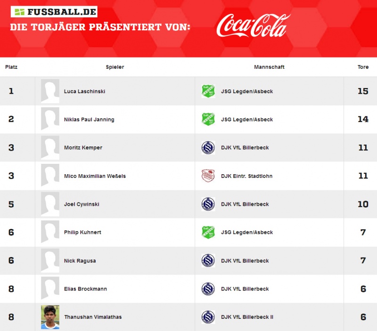Image resolution: width=377 pixels, height=331 pixels.
Task: Click Billerbeck crest in Elias Brockmann row
Action: coord(208,289)
